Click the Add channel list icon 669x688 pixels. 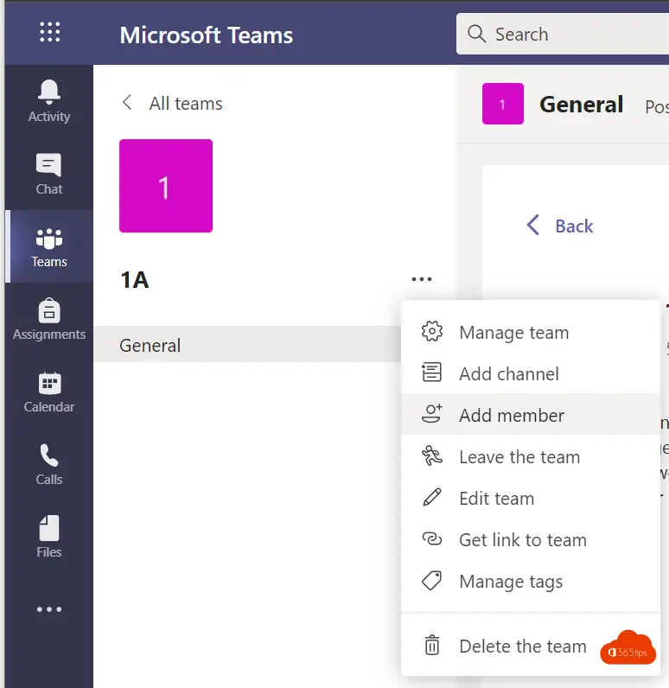[431, 372]
